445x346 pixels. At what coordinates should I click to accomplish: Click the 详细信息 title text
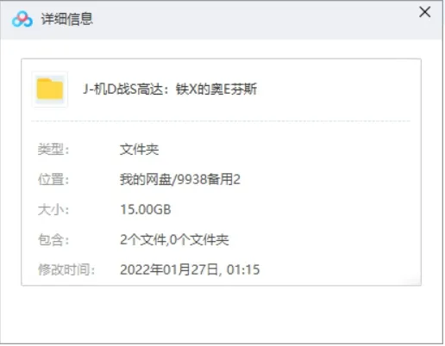(67, 19)
